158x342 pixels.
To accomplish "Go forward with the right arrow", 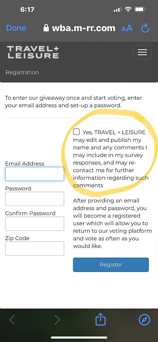I will point(57,320).
